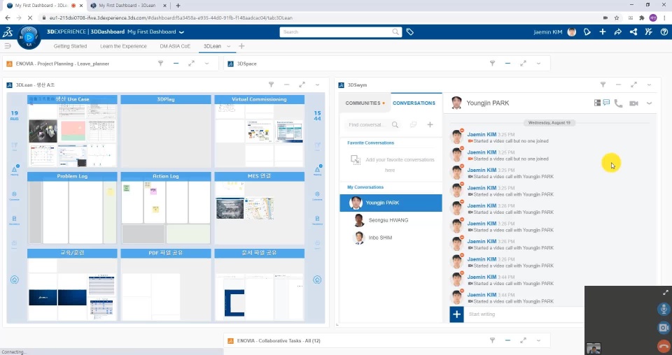The width and height of the screenshot is (672, 355).
Task: Expand 3DSwym widget menu chevron
Action: click(650, 85)
